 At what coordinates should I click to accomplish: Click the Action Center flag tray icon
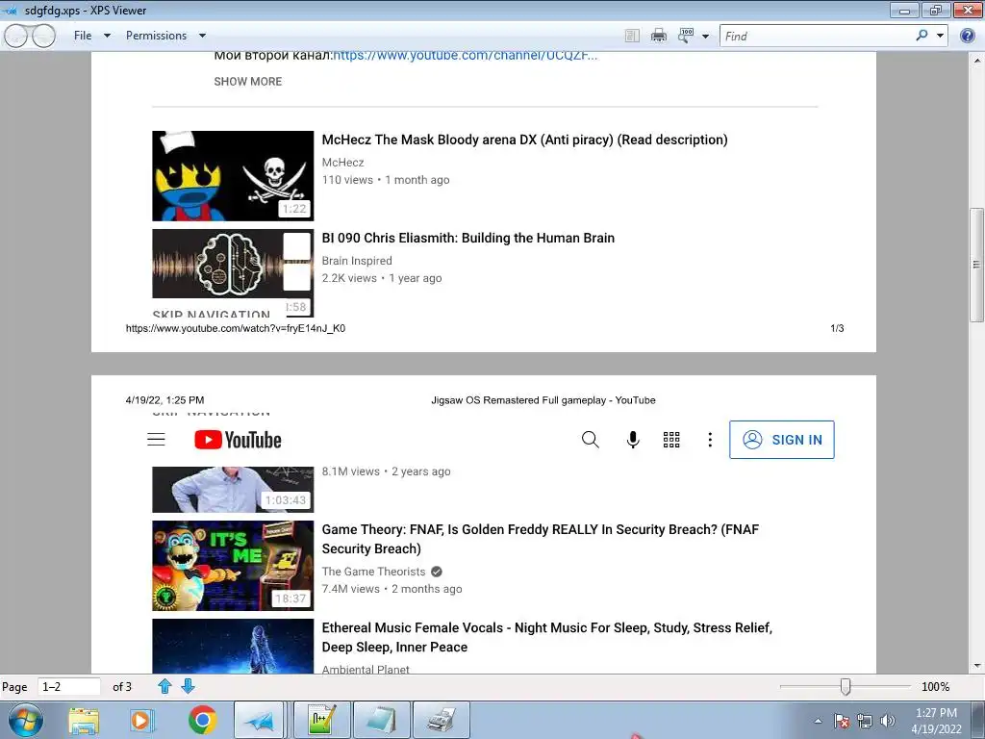click(x=842, y=721)
